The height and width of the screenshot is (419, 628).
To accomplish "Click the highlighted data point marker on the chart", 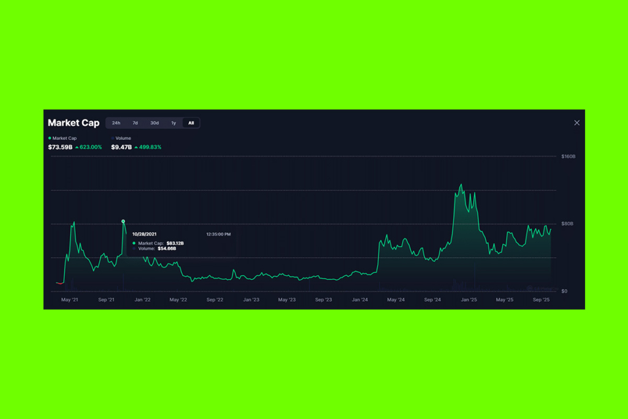I will tap(123, 221).
